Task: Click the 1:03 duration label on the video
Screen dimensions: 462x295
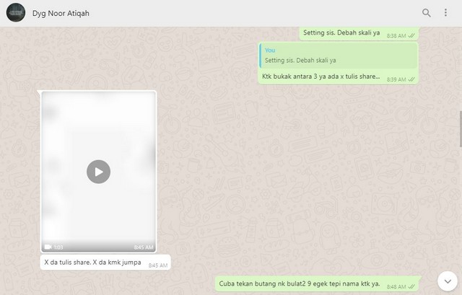Action: [58, 247]
